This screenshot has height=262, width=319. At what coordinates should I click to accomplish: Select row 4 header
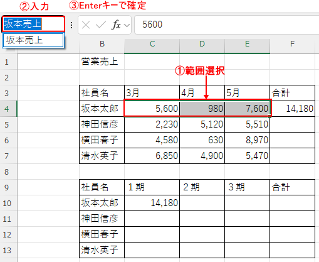point(8,109)
